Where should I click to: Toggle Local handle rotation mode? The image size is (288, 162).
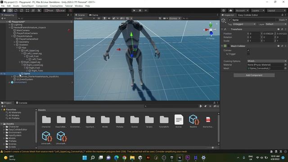tap(60, 10)
